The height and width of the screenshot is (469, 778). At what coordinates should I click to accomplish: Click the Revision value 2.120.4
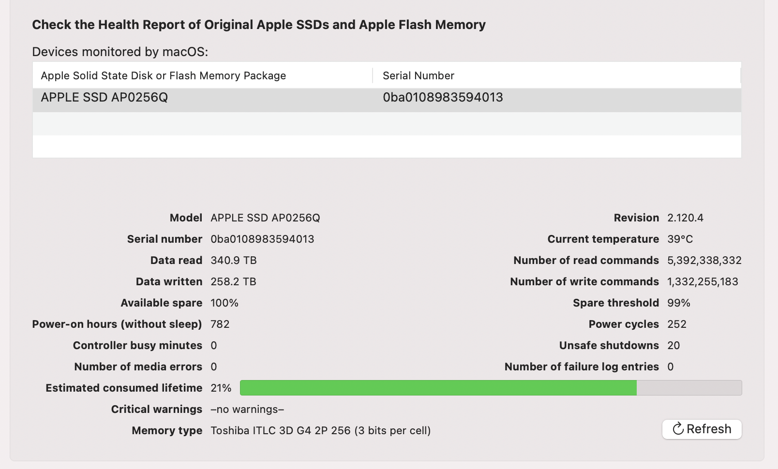tap(685, 218)
